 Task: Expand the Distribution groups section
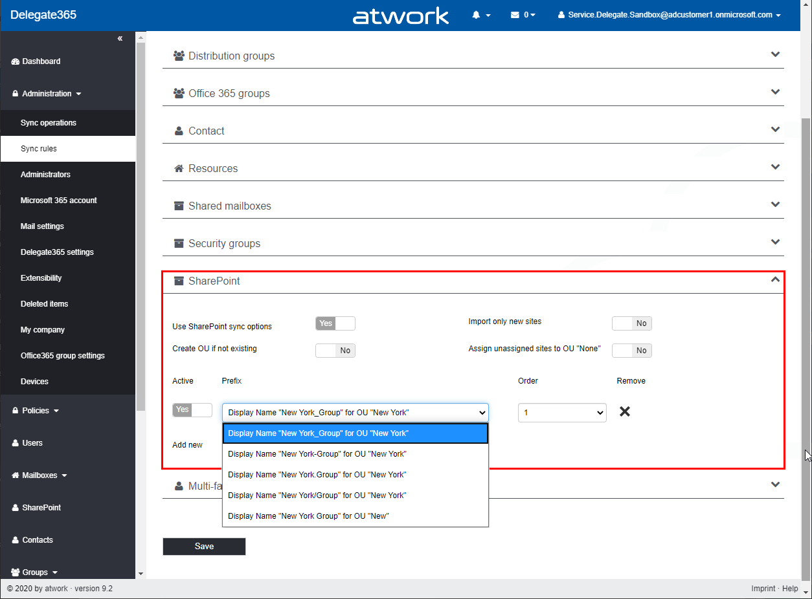775,55
